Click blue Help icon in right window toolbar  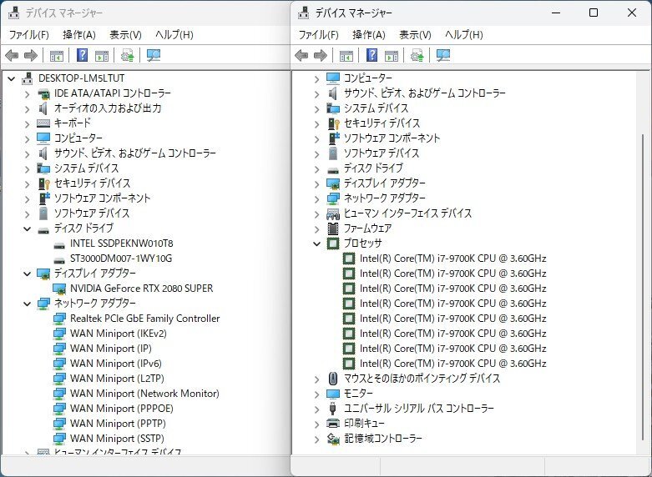point(372,55)
